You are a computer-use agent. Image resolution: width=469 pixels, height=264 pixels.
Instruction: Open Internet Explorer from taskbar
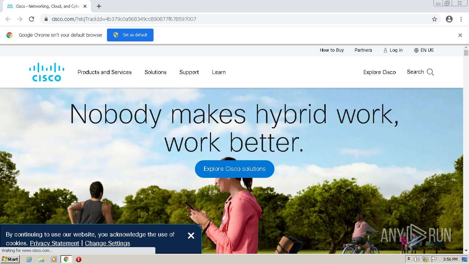coord(29,259)
